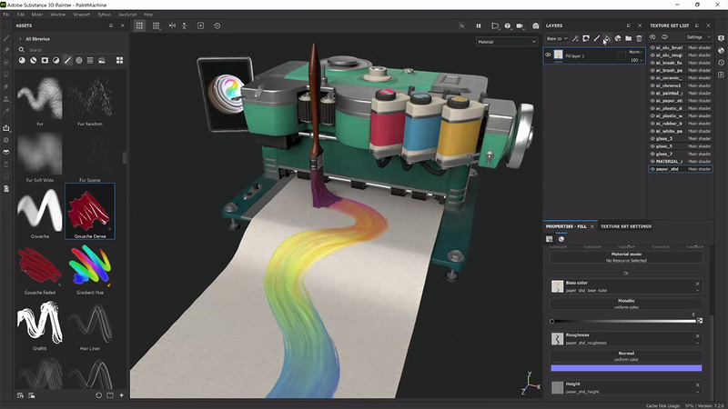Switch assets to grid view icon

120,60
